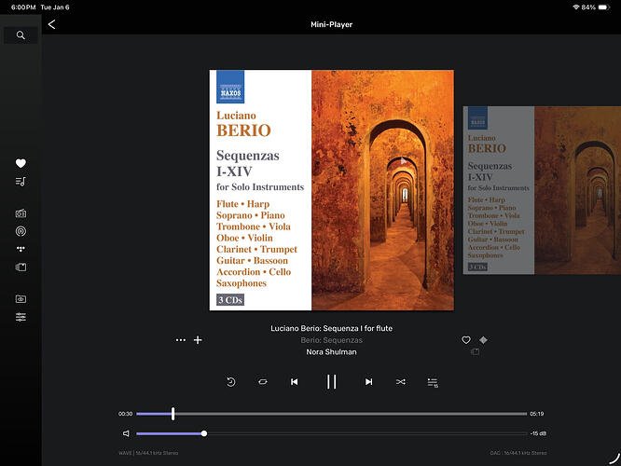Open the play queue list
The image size is (621, 466).
pyautogui.click(x=433, y=382)
